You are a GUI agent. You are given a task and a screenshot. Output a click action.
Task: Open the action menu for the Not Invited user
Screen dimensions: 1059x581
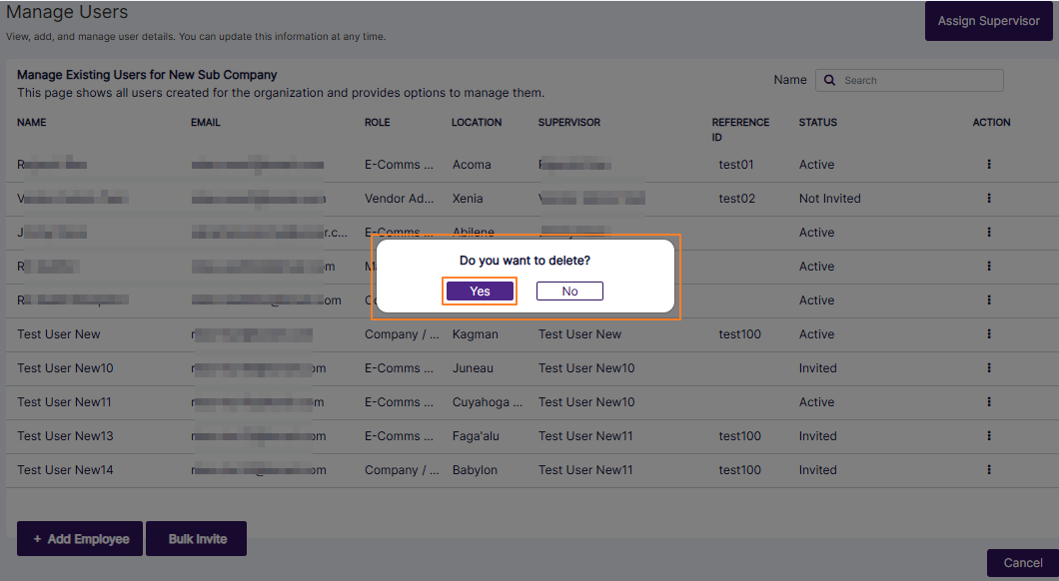[x=989, y=199]
